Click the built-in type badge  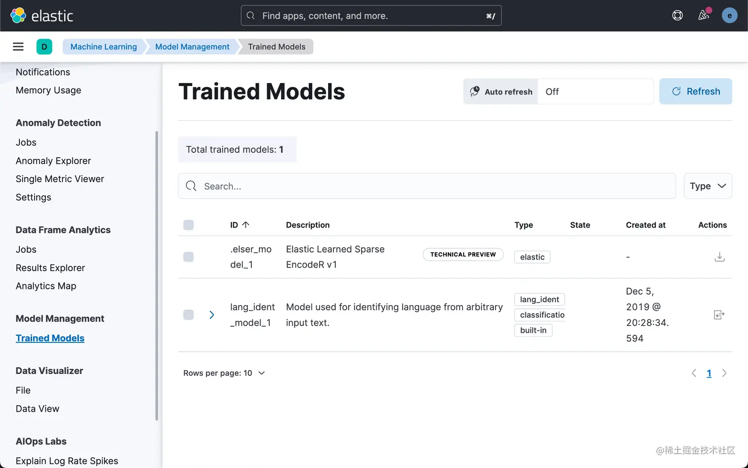533,330
